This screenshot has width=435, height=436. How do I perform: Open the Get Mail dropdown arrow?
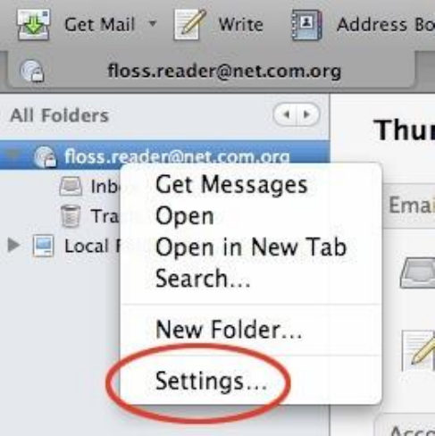coord(153,23)
